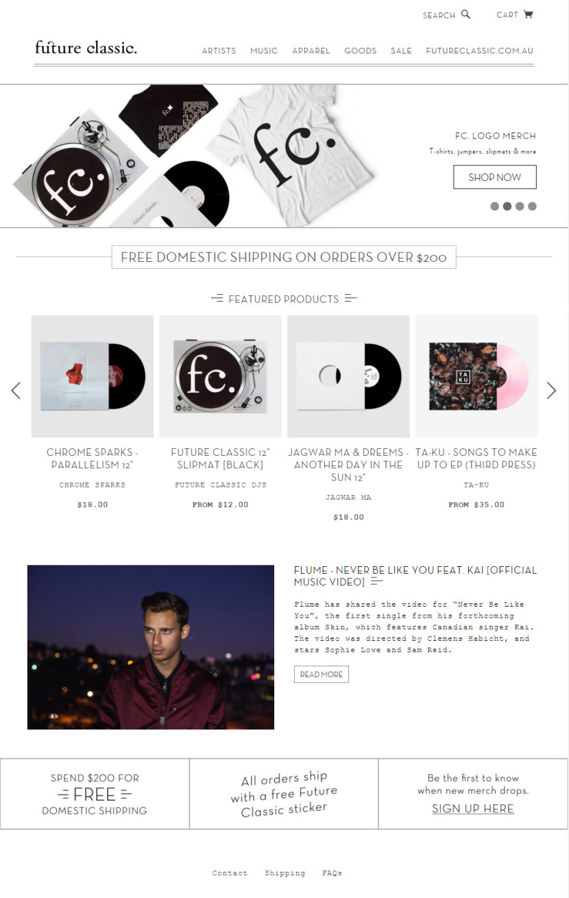Go to the Sale page

tap(401, 51)
